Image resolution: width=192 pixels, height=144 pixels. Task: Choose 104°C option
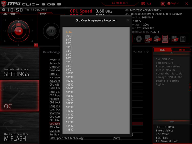point(69,89)
